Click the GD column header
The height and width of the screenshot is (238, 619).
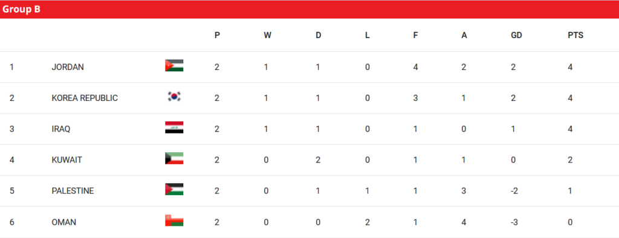[516, 35]
